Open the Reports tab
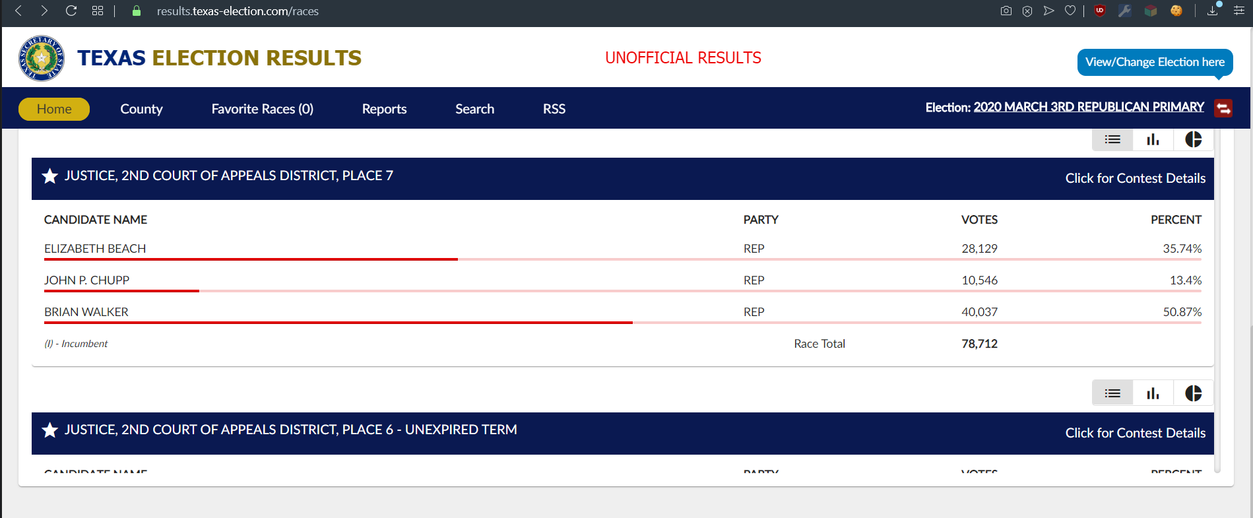This screenshot has height=518, width=1253. (384, 109)
